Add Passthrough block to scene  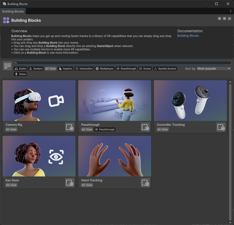[x=145, y=127]
